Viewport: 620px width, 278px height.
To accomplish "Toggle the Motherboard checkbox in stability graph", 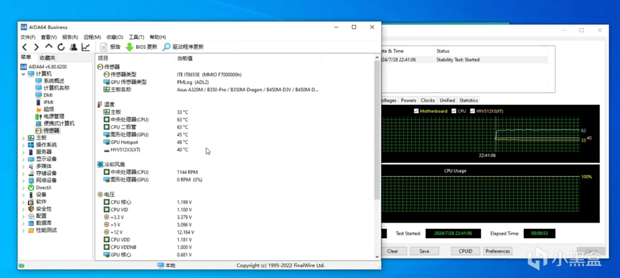I will point(416,111).
